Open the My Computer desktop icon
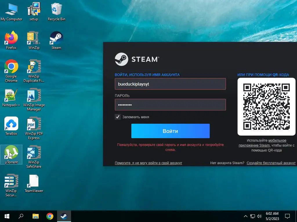 11,12
